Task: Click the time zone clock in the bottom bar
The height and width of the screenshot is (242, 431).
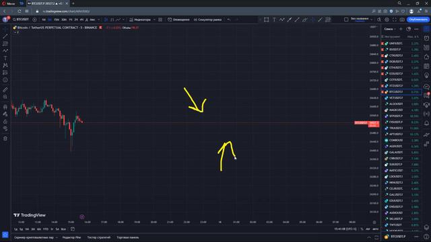Action: coord(345,229)
